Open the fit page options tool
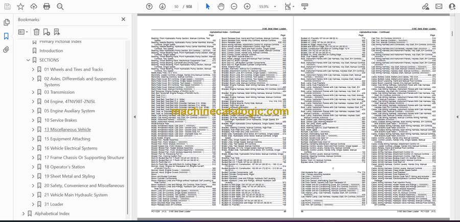 click(x=289, y=7)
